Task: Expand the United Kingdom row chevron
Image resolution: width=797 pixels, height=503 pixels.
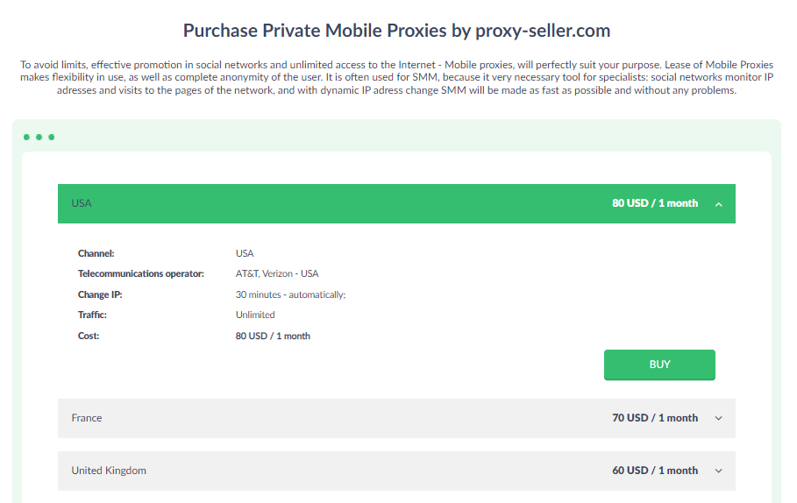Action: pos(719,471)
